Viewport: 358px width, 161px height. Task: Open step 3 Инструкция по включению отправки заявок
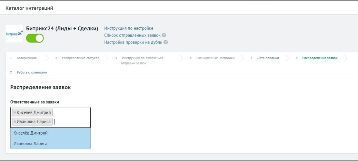point(142,61)
